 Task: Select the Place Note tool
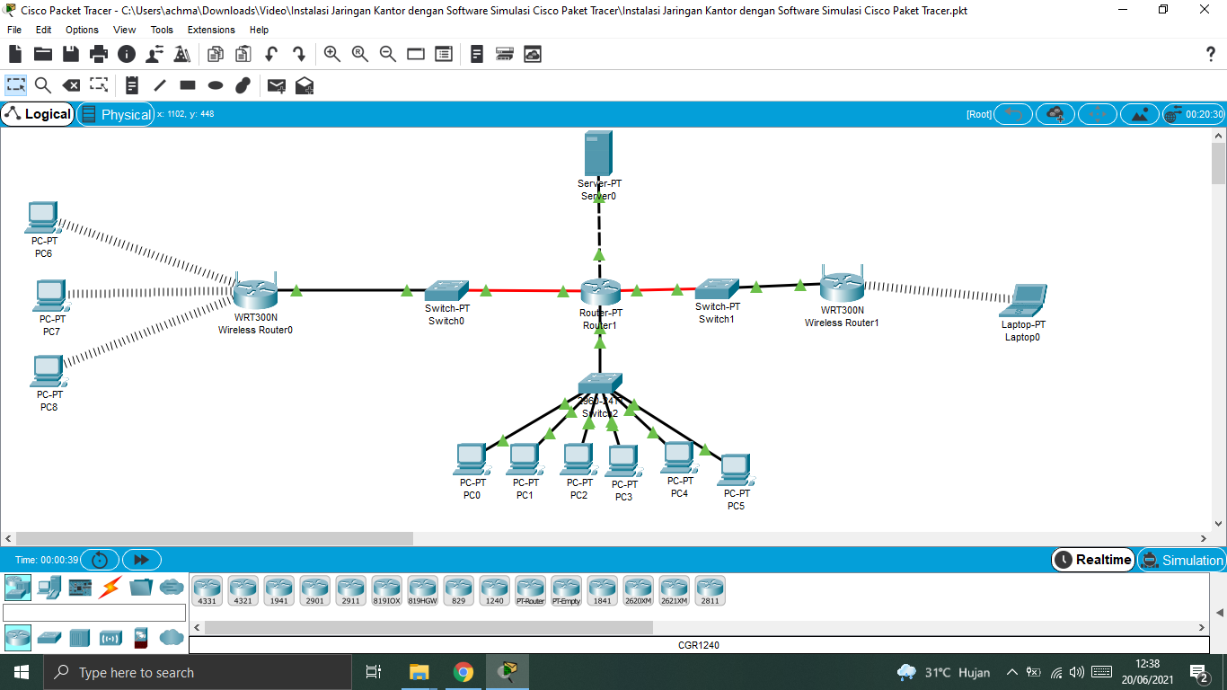[132, 85]
